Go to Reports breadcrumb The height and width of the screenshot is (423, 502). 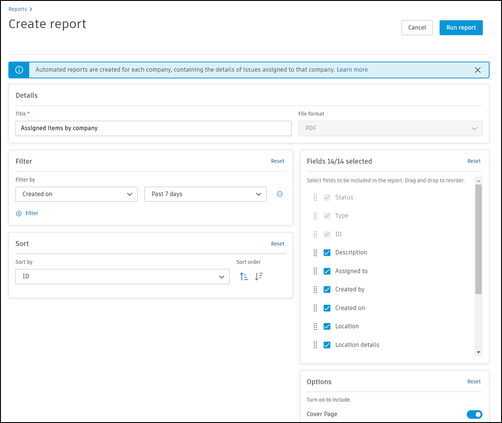(x=18, y=9)
